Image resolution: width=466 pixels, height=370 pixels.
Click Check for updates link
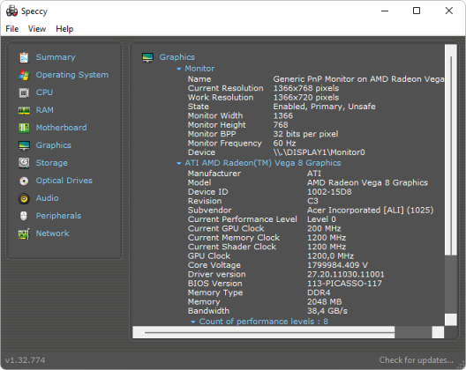coord(416,360)
